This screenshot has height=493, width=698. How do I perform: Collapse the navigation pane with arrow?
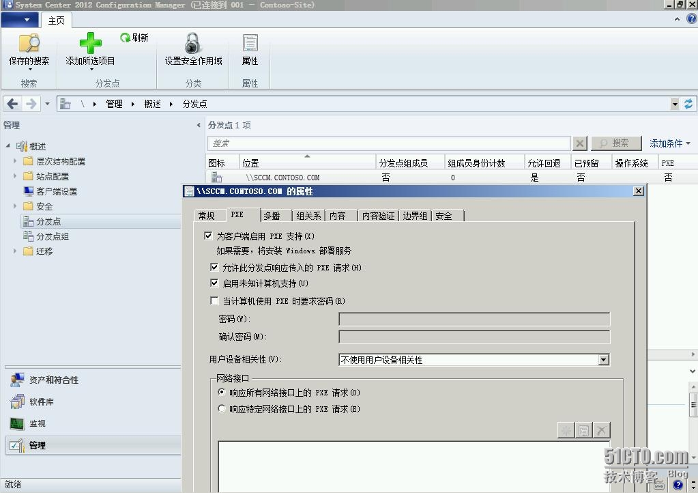(x=199, y=125)
